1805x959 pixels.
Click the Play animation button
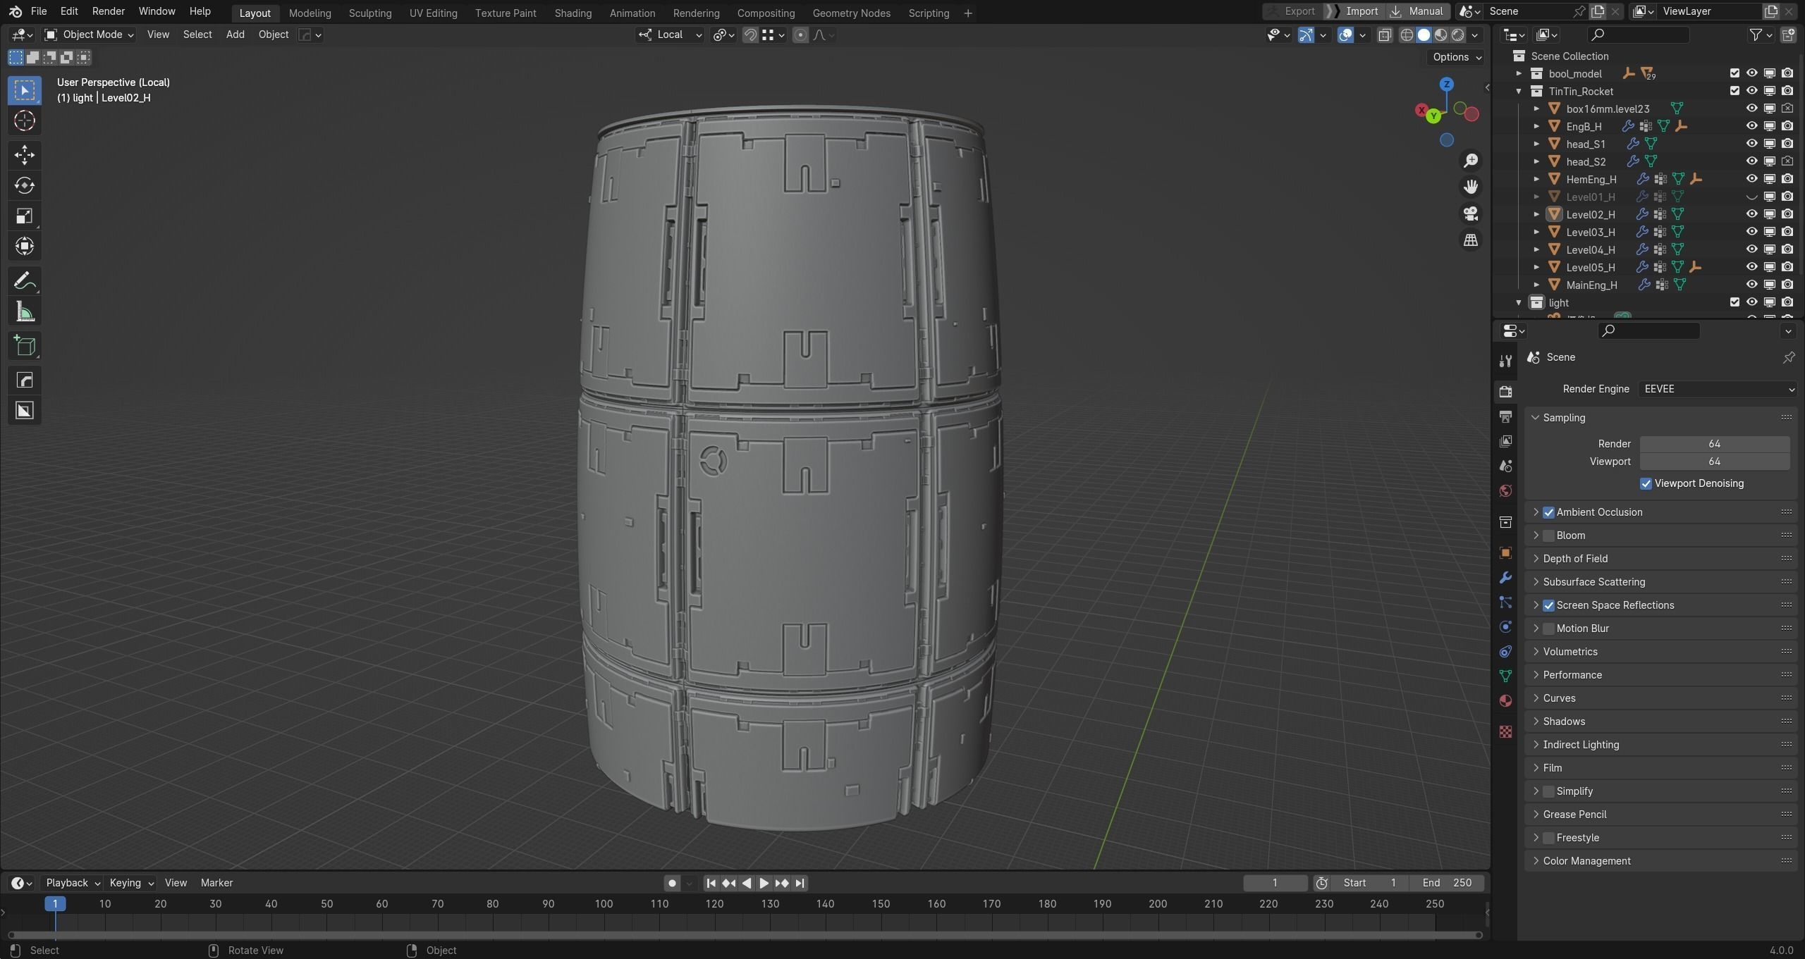point(764,883)
